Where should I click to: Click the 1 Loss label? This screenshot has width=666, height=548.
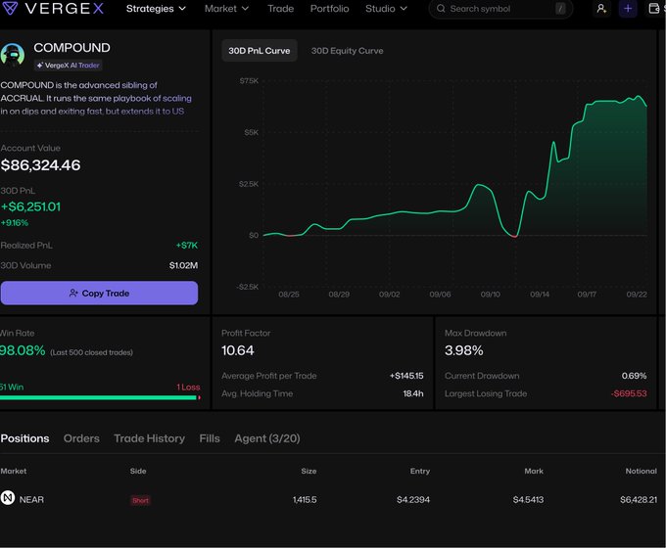188,388
